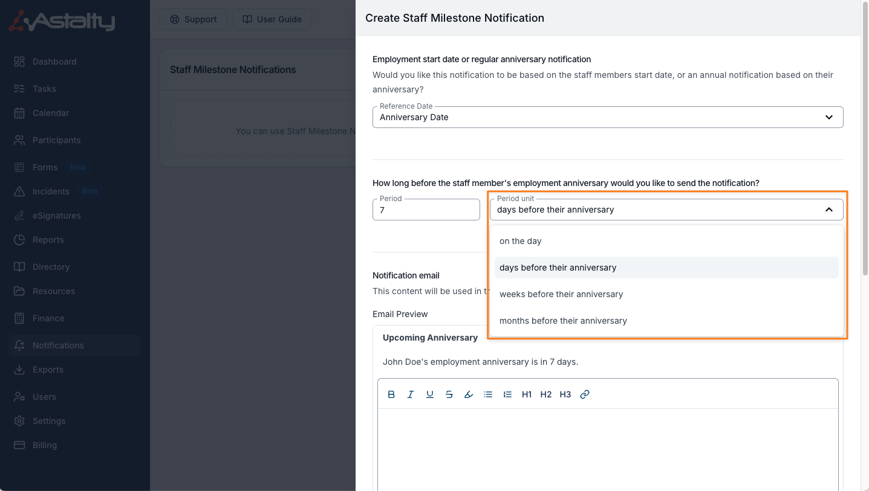Insert a hyperlink in the email
This screenshot has height=491, width=869.
585,394
